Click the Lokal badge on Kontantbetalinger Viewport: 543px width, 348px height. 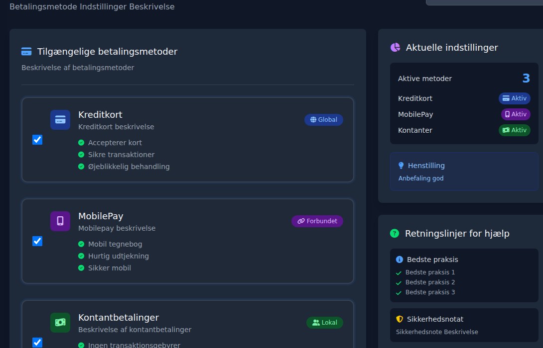325,323
